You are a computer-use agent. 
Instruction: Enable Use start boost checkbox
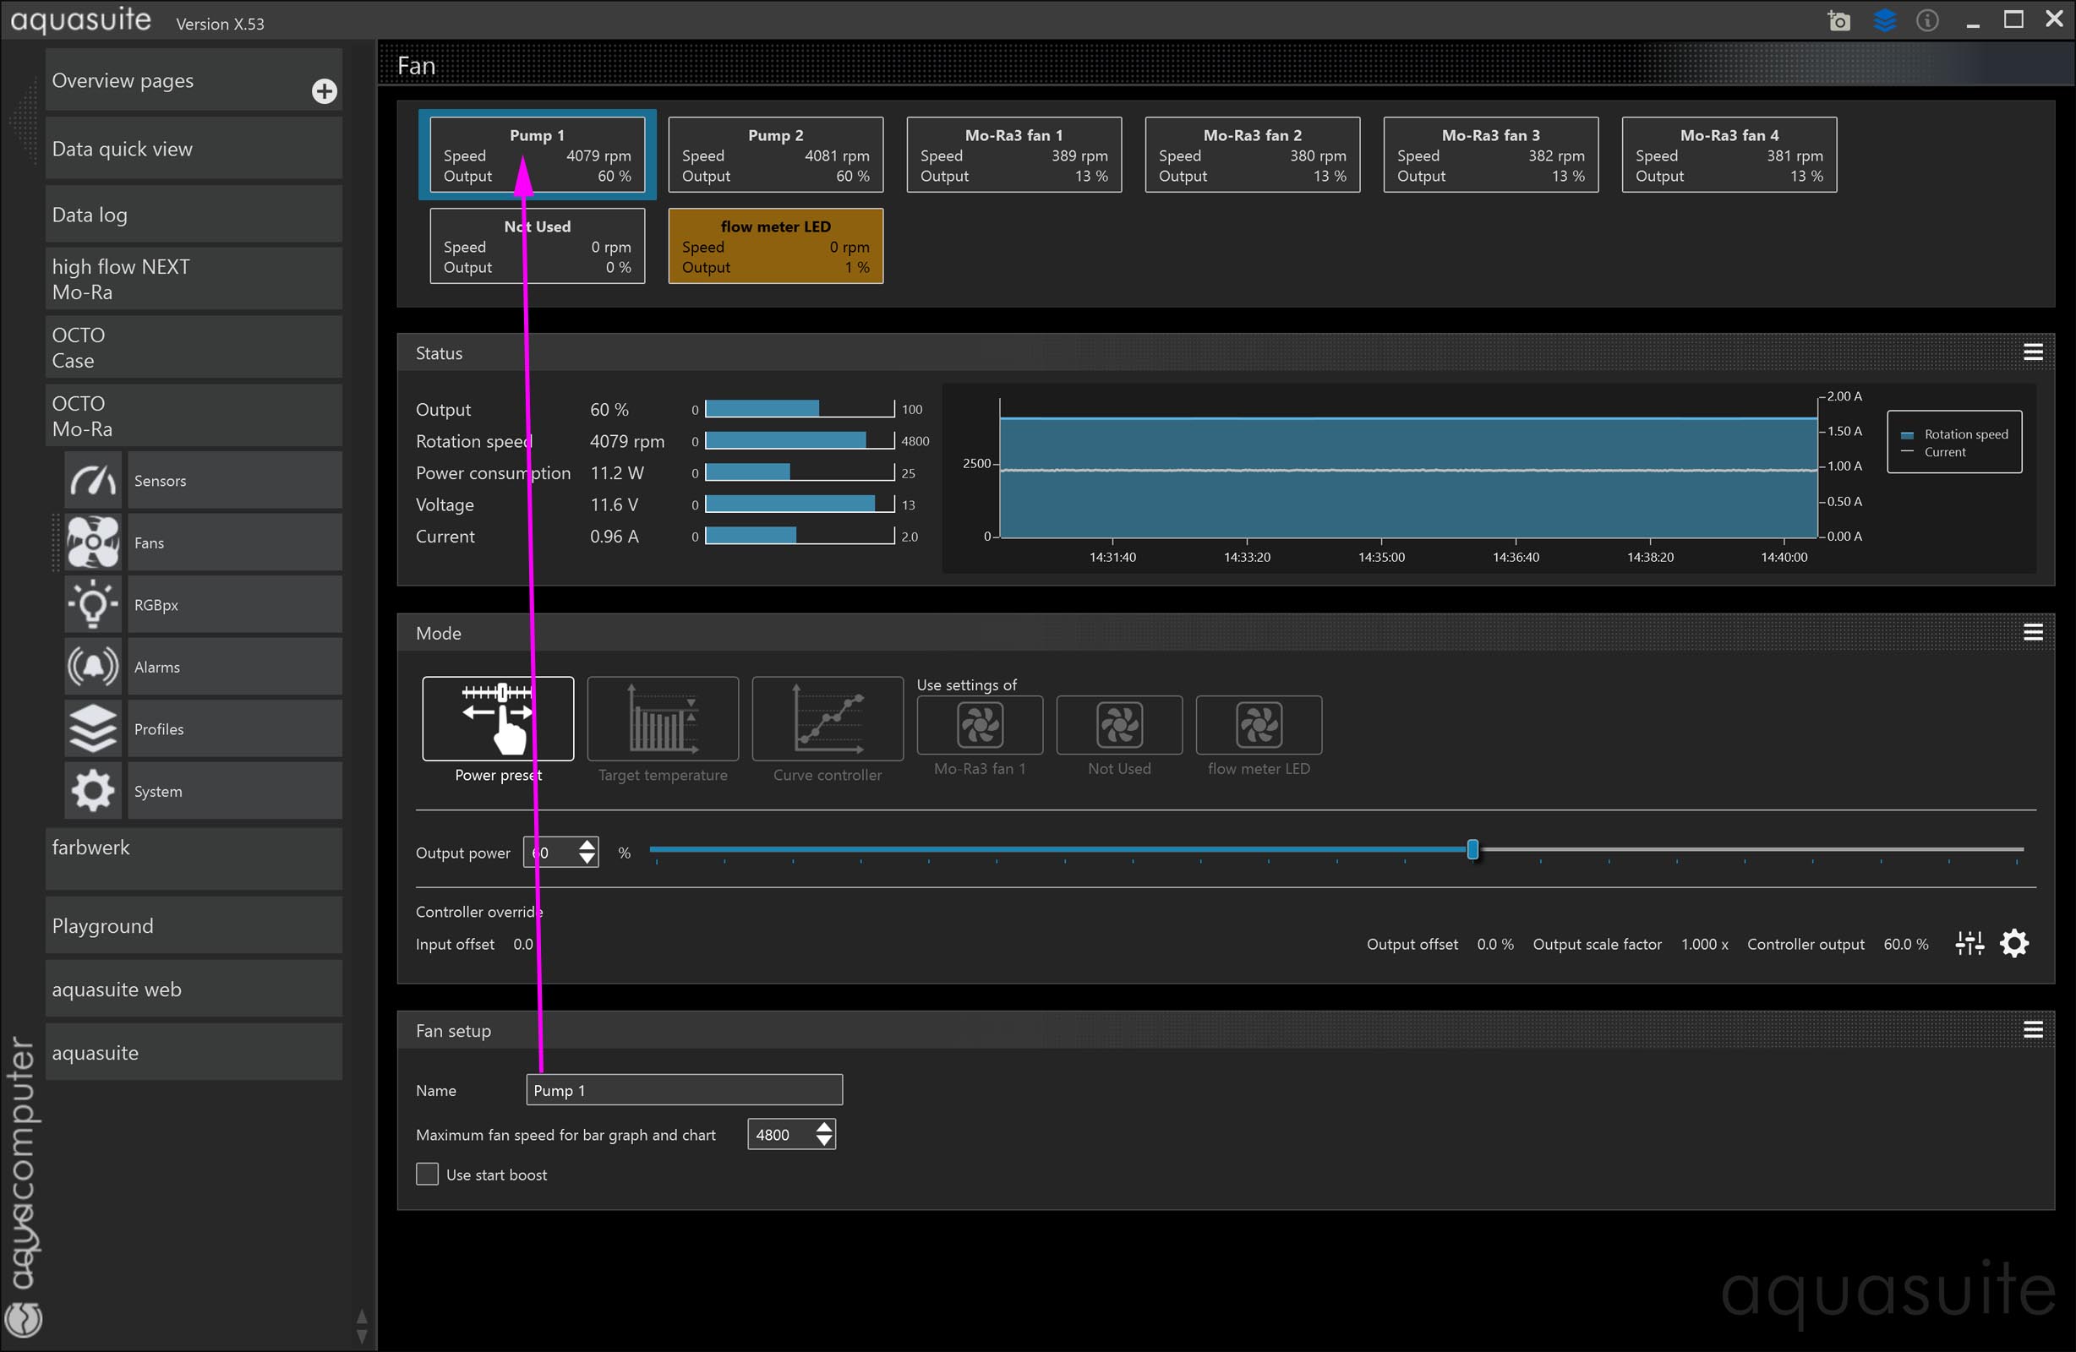(x=428, y=1174)
